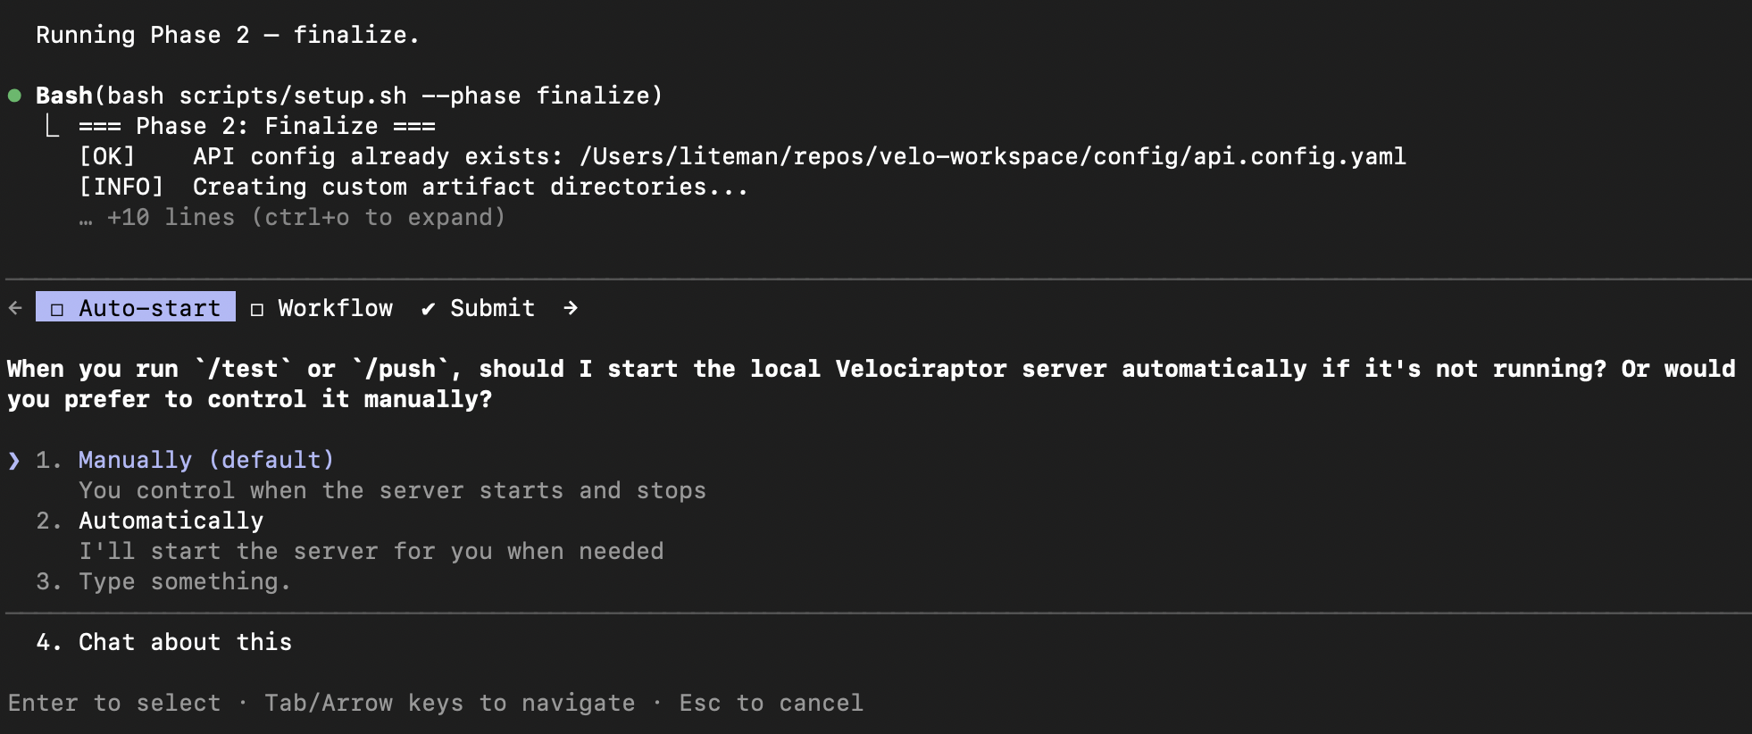Select the "Automatically" option
This screenshot has height=734, width=1752.
(x=170, y=521)
